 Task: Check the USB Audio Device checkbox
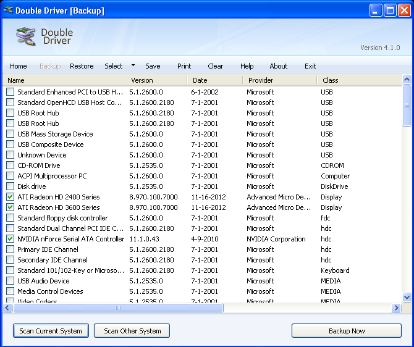[10, 281]
